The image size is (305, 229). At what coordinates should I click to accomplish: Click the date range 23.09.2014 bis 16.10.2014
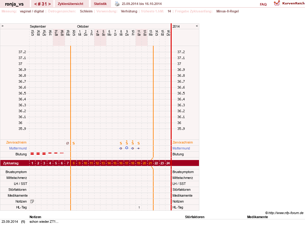(x=141, y=4)
